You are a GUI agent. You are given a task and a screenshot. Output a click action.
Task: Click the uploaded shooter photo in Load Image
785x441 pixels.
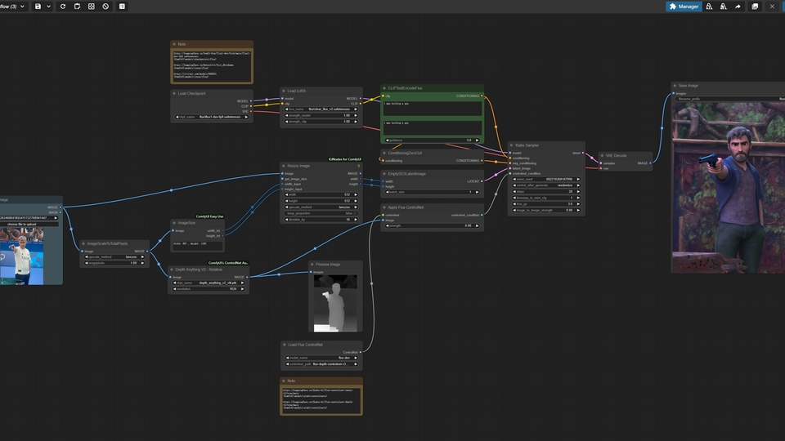point(21,256)
